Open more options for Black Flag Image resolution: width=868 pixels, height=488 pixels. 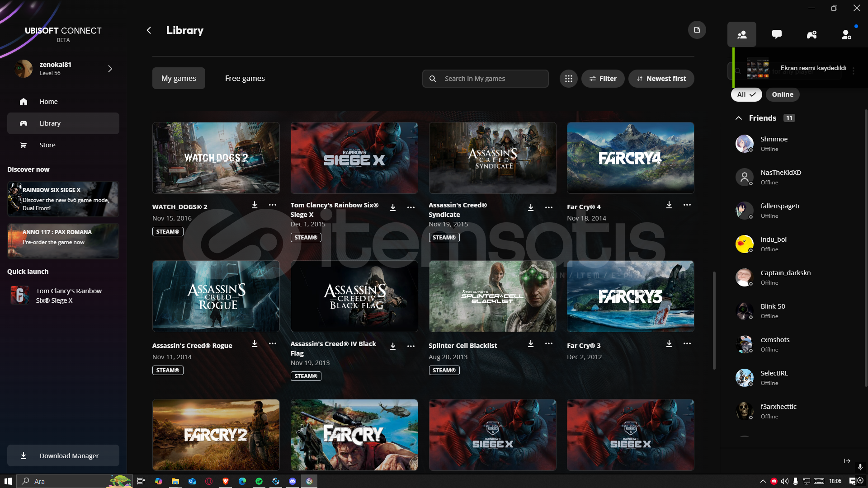[411, 346]
